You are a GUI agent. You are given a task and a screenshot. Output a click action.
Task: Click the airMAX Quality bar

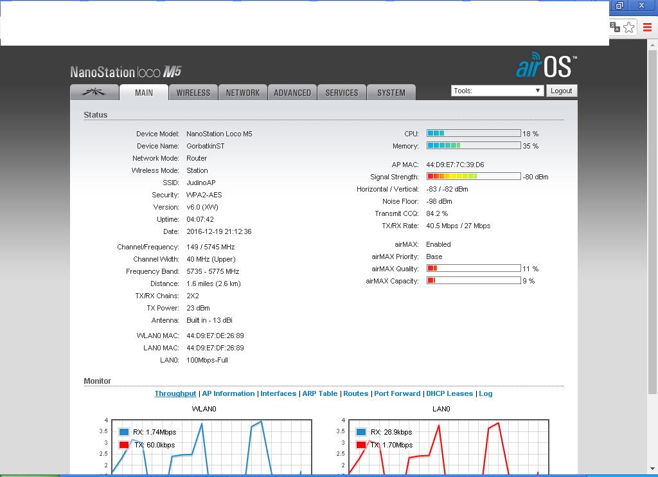[474, 268]
